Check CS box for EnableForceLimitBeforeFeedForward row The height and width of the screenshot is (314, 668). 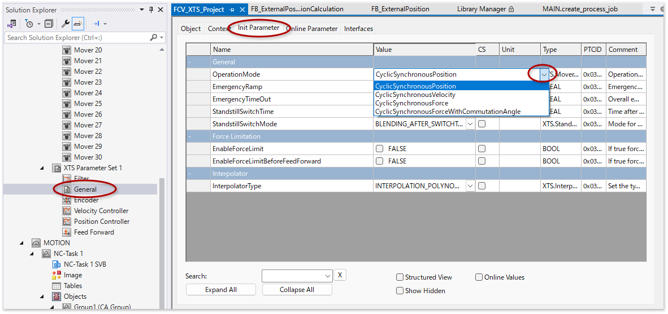point(482,161)
